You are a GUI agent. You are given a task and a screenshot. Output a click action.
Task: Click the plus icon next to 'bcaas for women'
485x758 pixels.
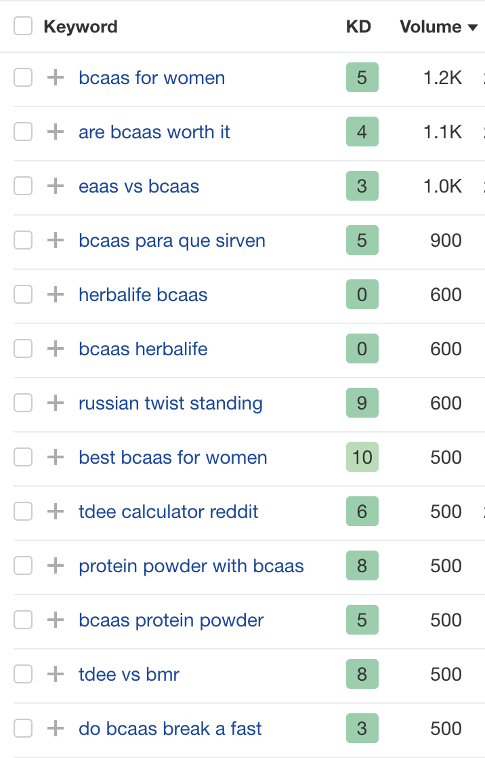click(55, 77)
